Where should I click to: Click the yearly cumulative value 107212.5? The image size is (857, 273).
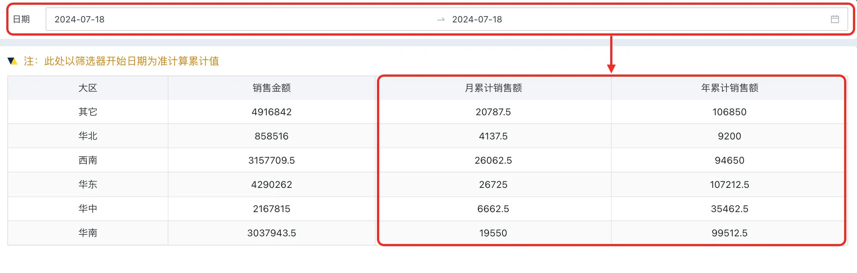click(729, 185)
